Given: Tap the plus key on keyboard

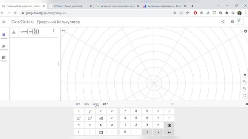Looking at the screenshot, I should [x=158, y=118].
